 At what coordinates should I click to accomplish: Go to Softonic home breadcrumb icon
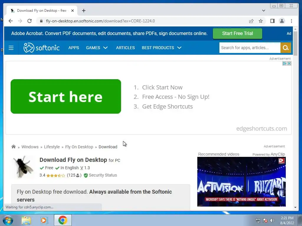(x=14, y=147)
